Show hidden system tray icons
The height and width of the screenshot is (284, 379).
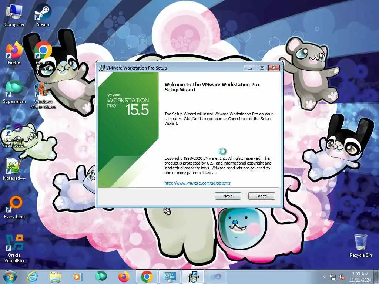323,277
